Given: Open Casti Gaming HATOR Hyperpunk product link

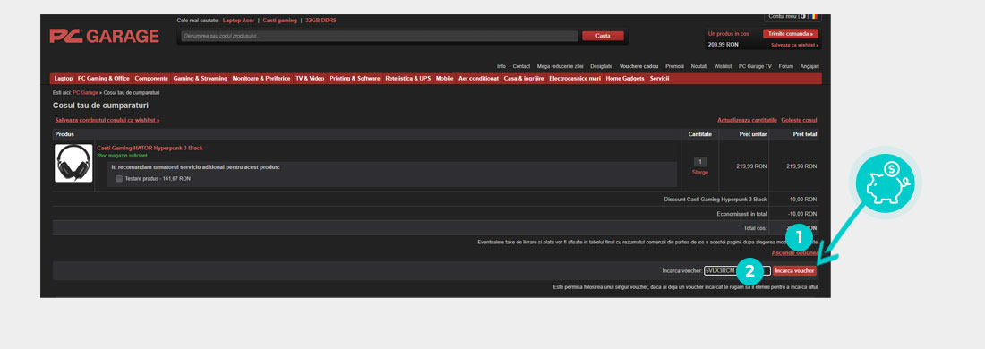Looking at the screenshot, I should click(150, 149).
